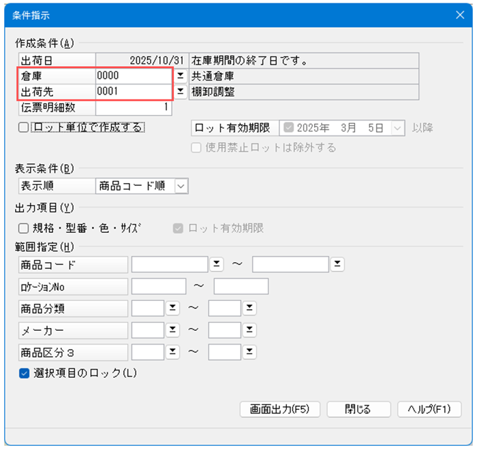This screenshot has width=477, height=450.
Task: Open lookup for starting メーカー
Action: [173, 330]
